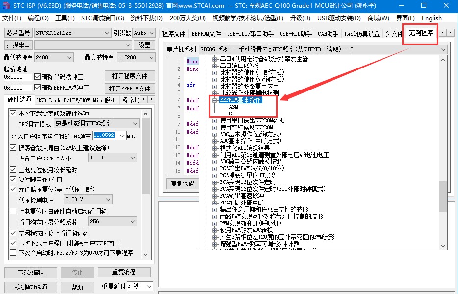458x294 pixels.
Task: Click the 芯片型号 button
Action: point(19,33)
